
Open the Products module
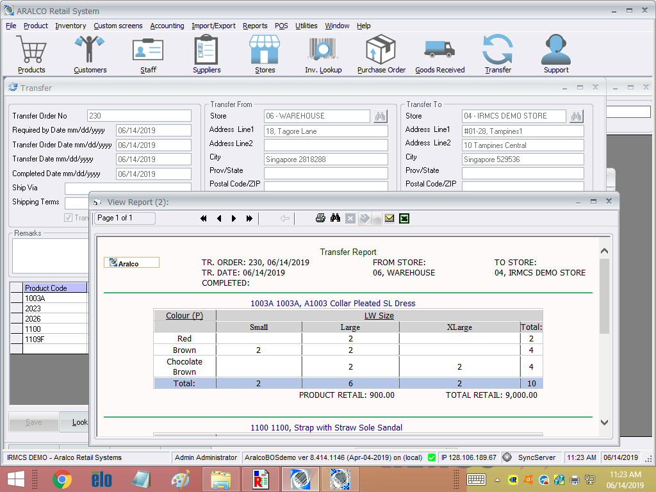(x=31, y=54)
